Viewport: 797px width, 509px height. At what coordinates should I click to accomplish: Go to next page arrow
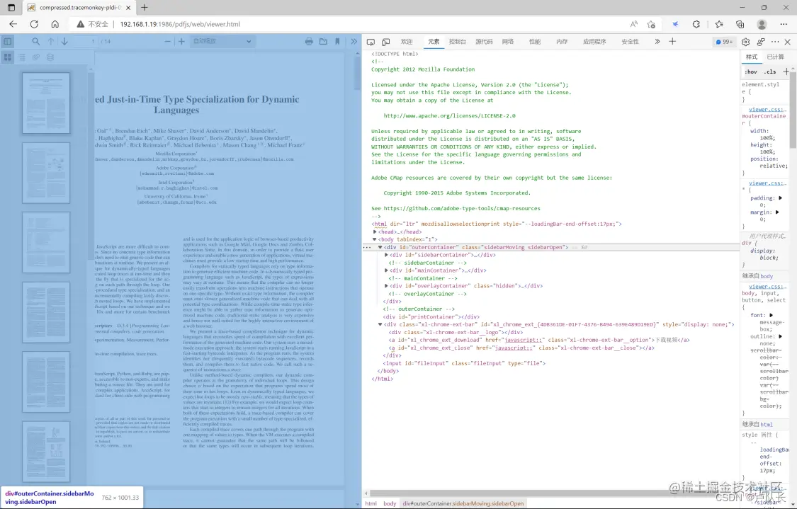[x=64, y=41]
